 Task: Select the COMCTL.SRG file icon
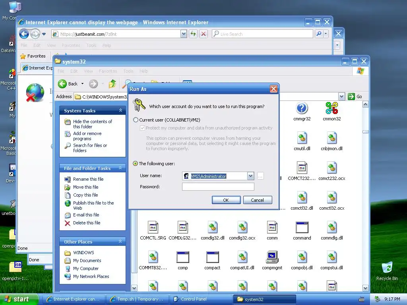click(153, 228)
